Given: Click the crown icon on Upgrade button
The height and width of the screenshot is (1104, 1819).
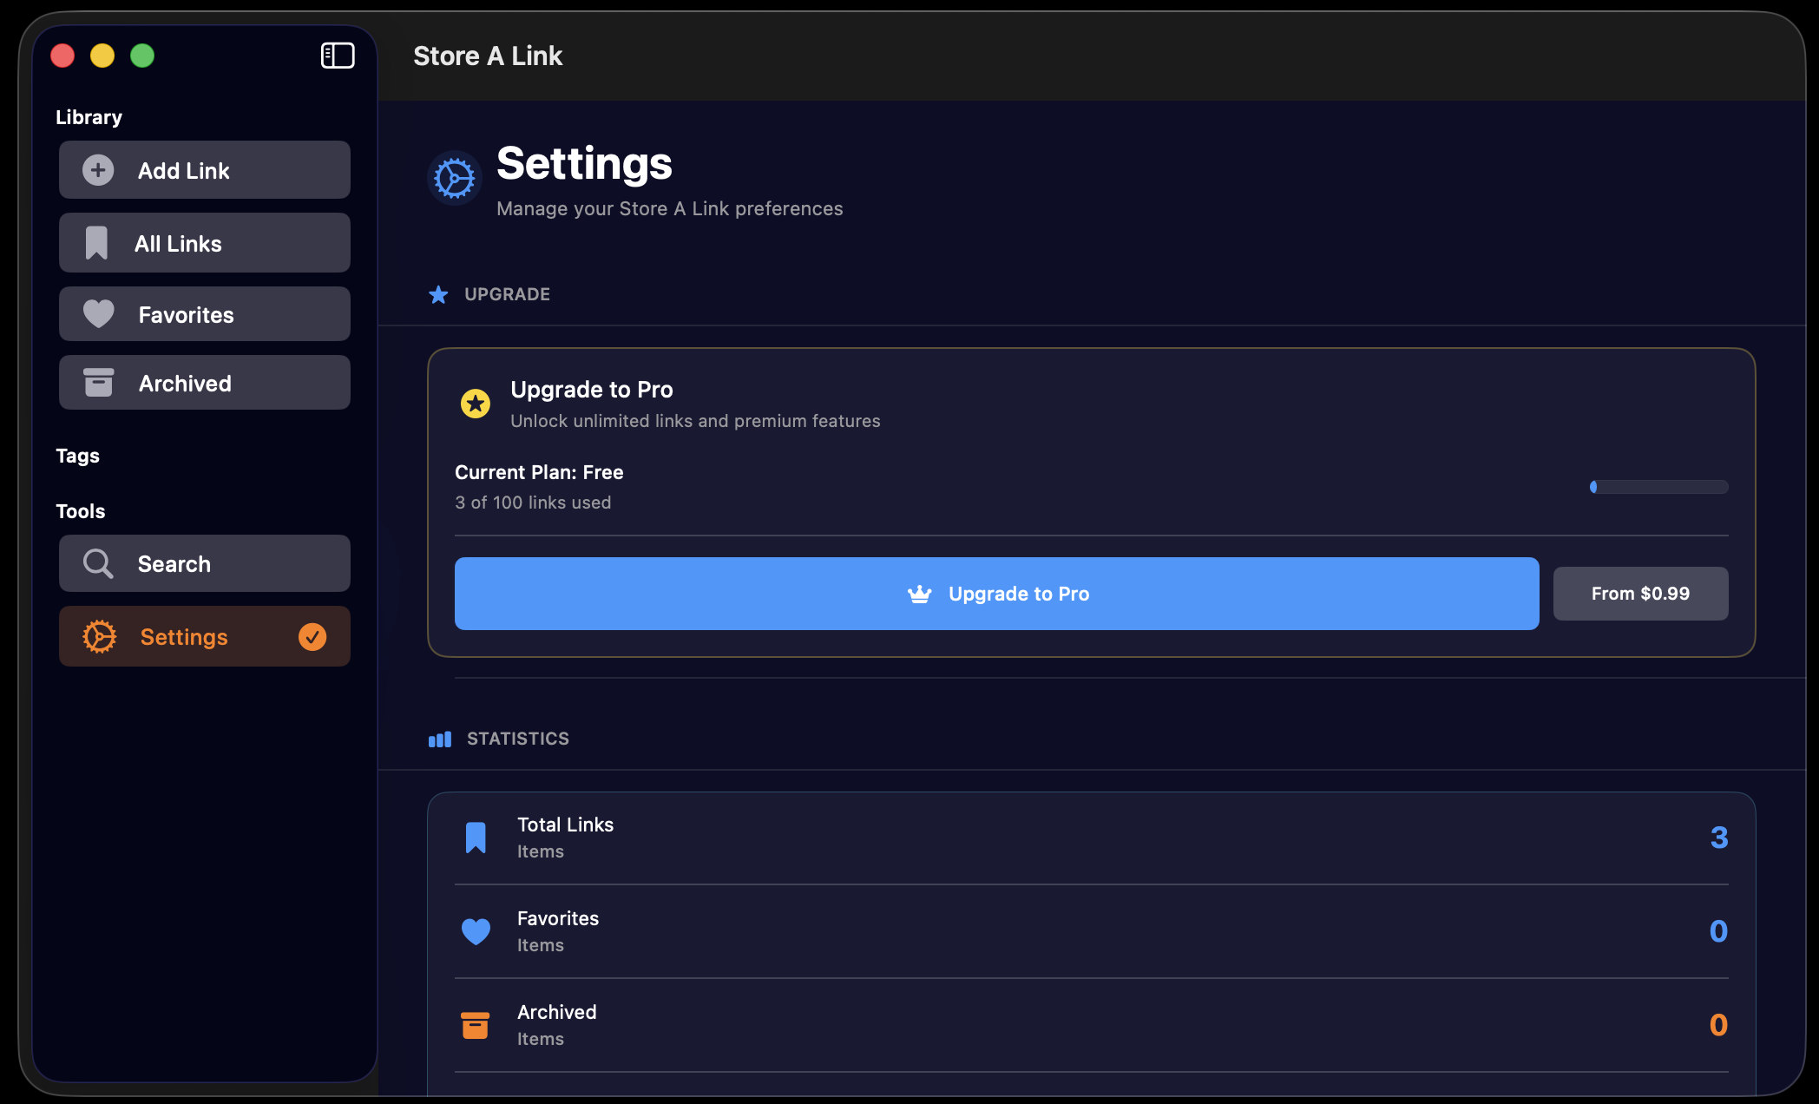Looking at the screenshot, I should (919, 594).
